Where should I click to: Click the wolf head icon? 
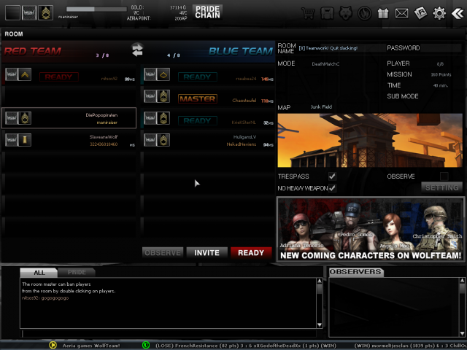[345, 13]
